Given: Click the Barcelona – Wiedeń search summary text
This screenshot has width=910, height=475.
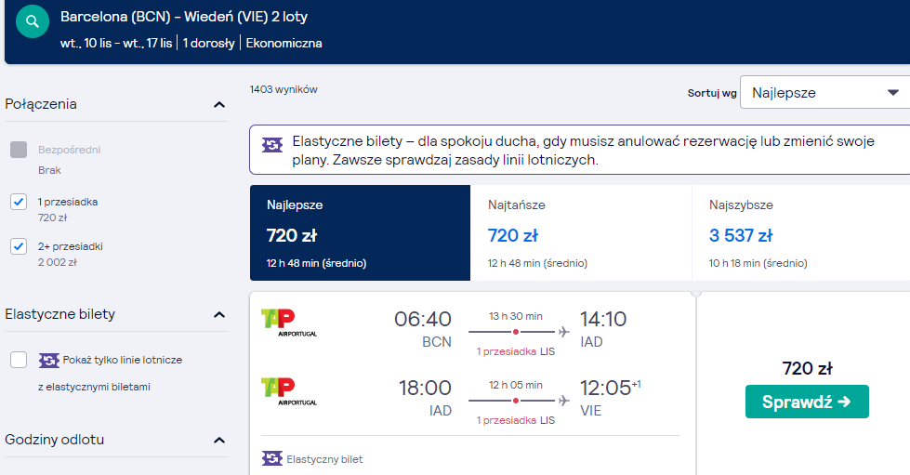Looking at the screenshot, I should point(184,16).
